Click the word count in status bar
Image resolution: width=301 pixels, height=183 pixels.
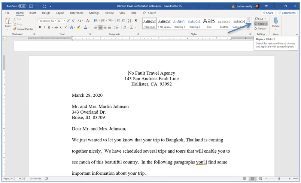pos(36,178)
